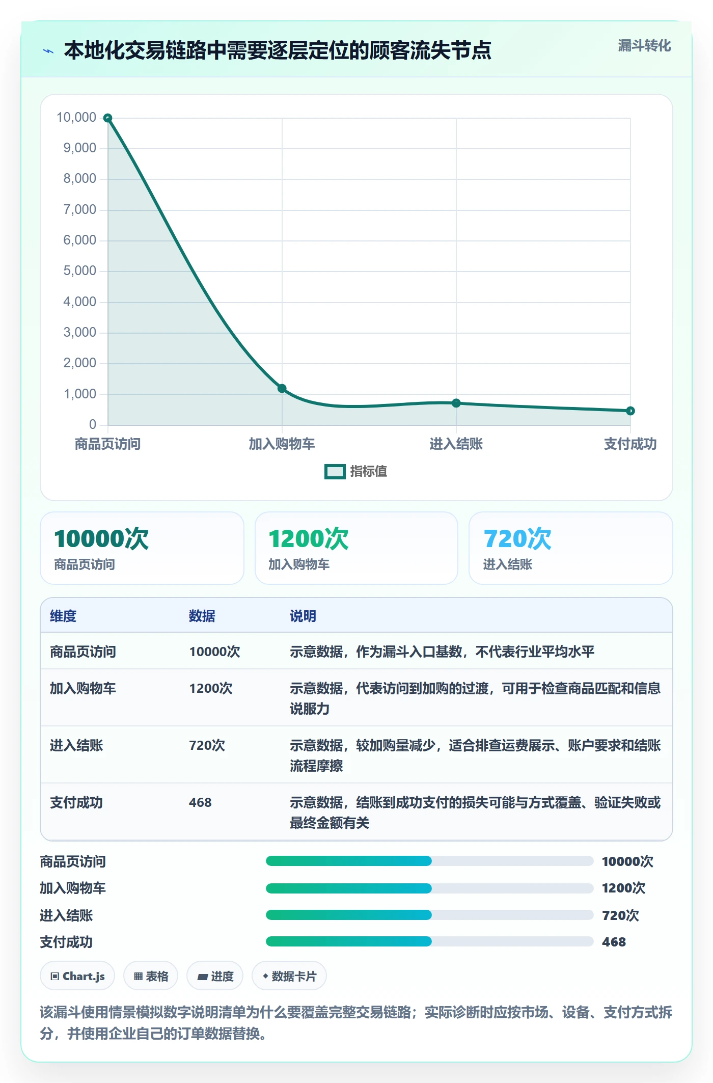Click the chart title heading text
This screenshot has height=1083, width=713.
[278, 50]
